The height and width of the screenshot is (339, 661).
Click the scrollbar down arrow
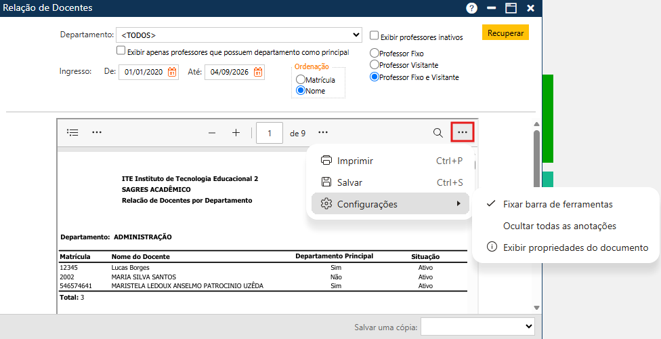536,308
